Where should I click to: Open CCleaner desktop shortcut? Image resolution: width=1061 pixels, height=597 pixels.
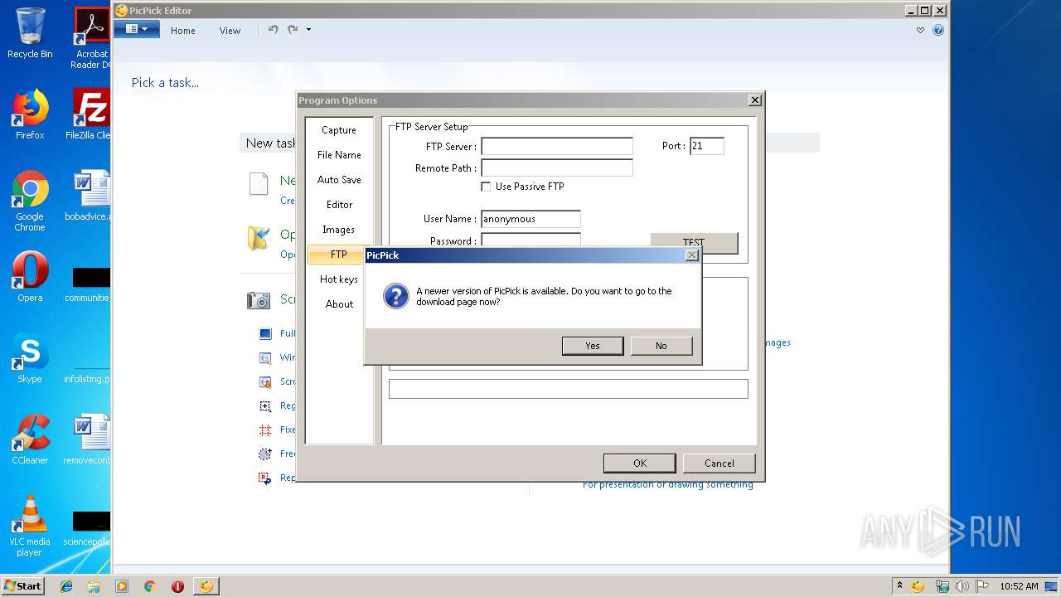[x=30, y=439]
